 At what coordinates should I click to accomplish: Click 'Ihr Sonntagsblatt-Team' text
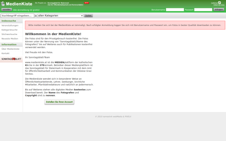[x=37, y=57]
